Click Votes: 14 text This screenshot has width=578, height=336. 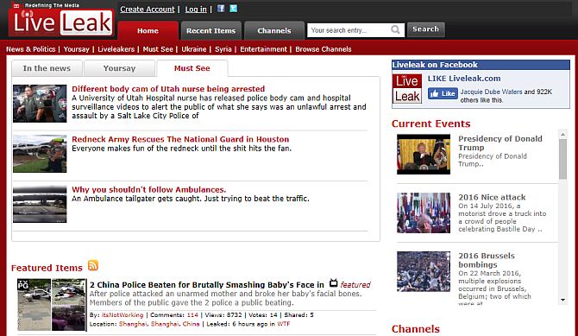263,315
